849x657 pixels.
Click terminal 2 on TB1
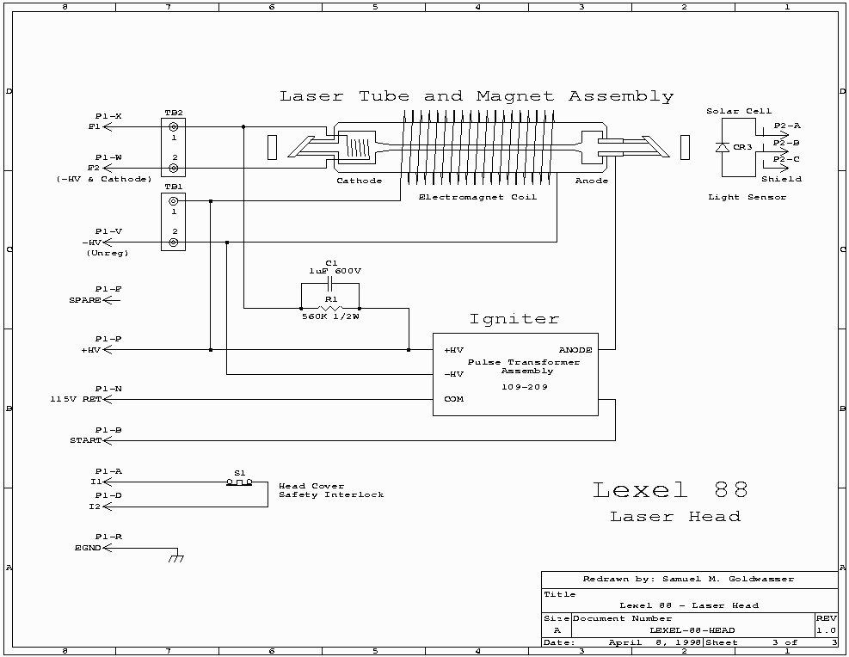click(173, 243)
